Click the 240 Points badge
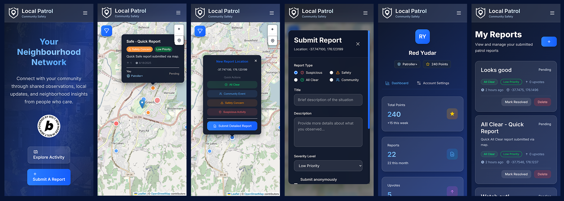564x201 pixels. coord(437,64)
